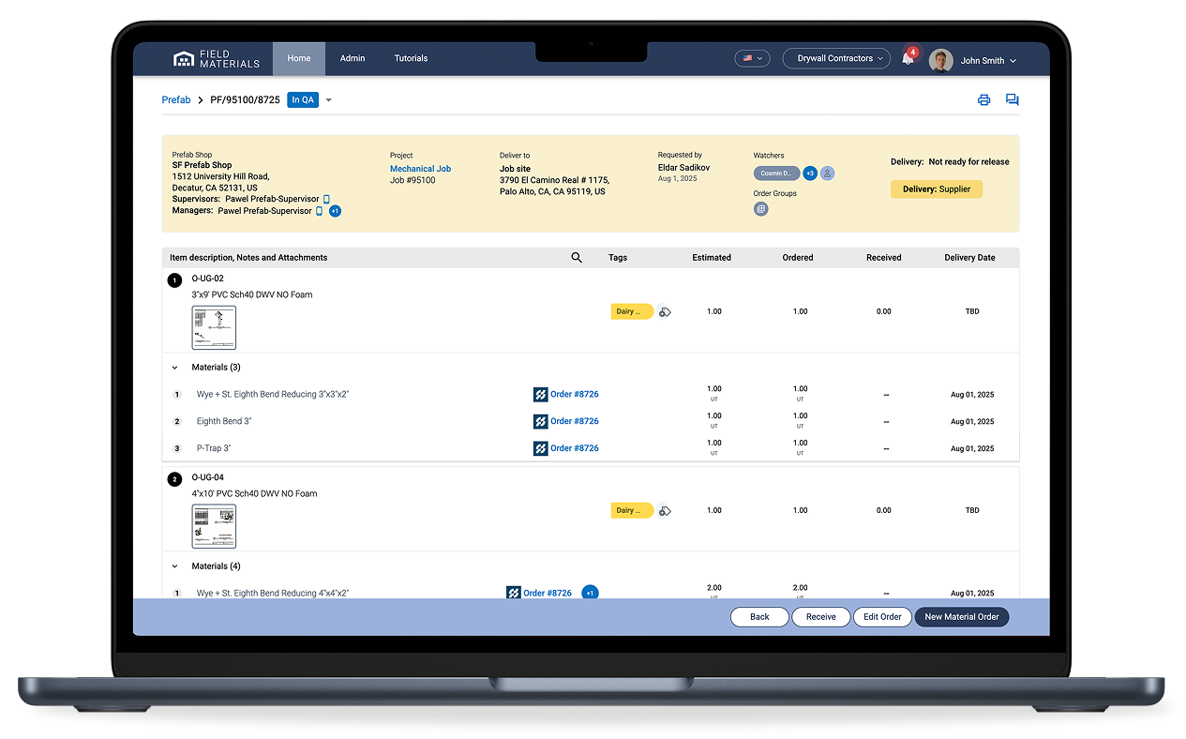Image resolution: width=1186 pixels, height=739 pixels.
Task: Click the Estimated column header
Action: (712, 258)
